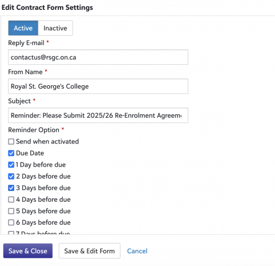Check the 7 Days before due option
This screenshot has height=266, width=275.
(x=11, y=233)
